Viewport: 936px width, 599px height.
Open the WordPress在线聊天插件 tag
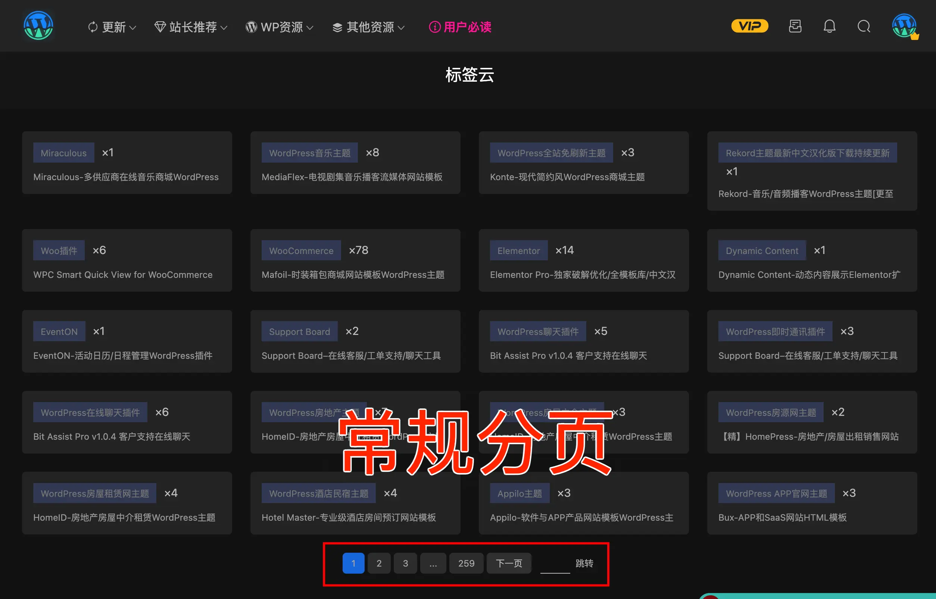click(90, 412)
